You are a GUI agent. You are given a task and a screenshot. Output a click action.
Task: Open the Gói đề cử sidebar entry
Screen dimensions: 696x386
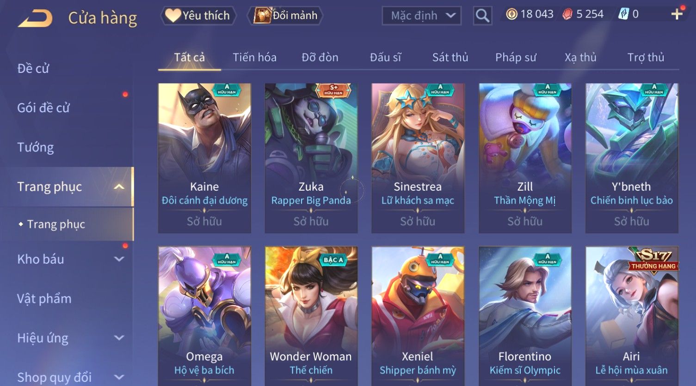pyautogui.click(x=43, y=108)
